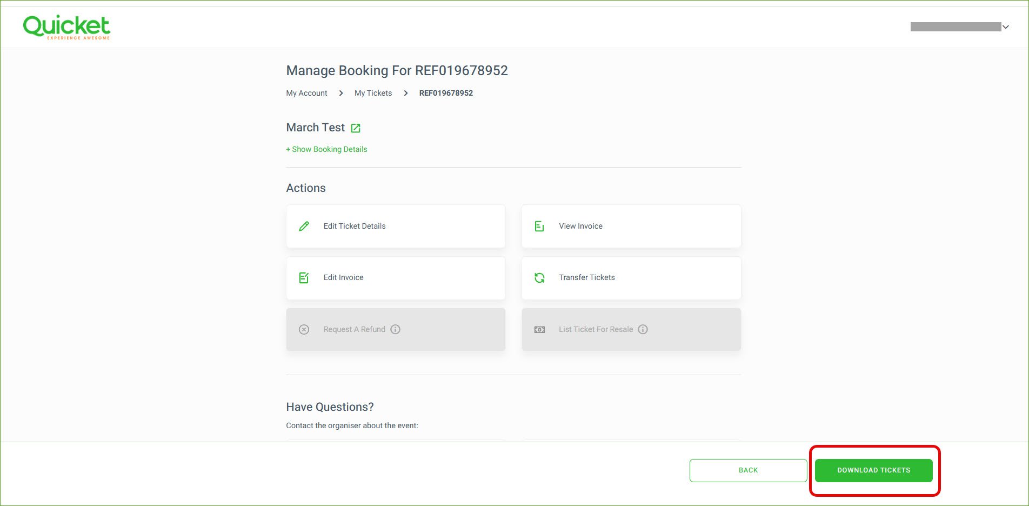The image size is (1029, 506).
Task: Click the List Ticket For Resale cash icon
Action: point(539,329)
